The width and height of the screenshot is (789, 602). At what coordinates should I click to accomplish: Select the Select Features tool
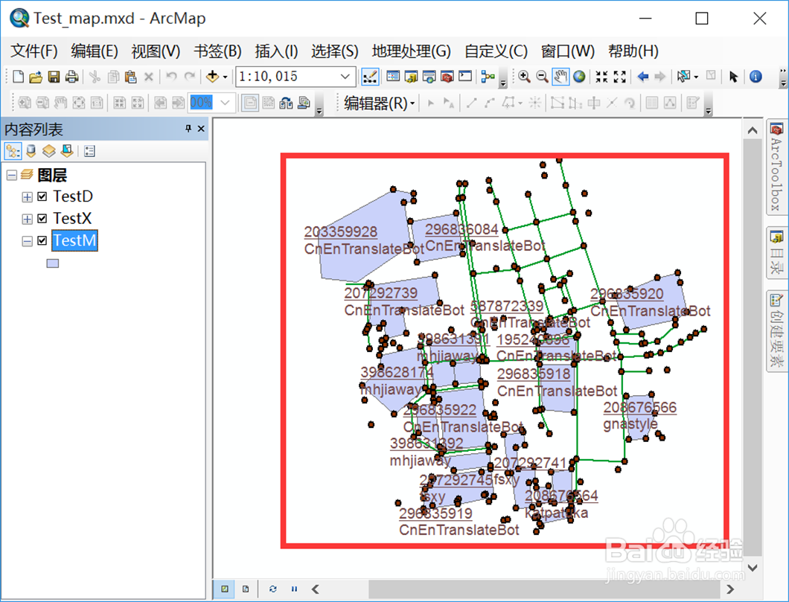point(683,77)
